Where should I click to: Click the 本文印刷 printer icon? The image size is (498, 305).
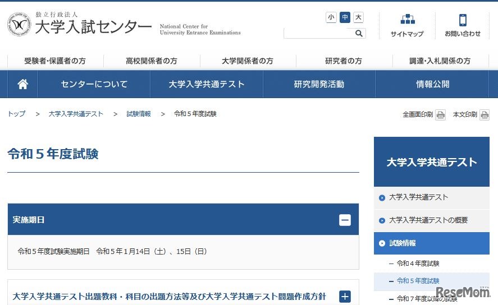pos(485,115)
